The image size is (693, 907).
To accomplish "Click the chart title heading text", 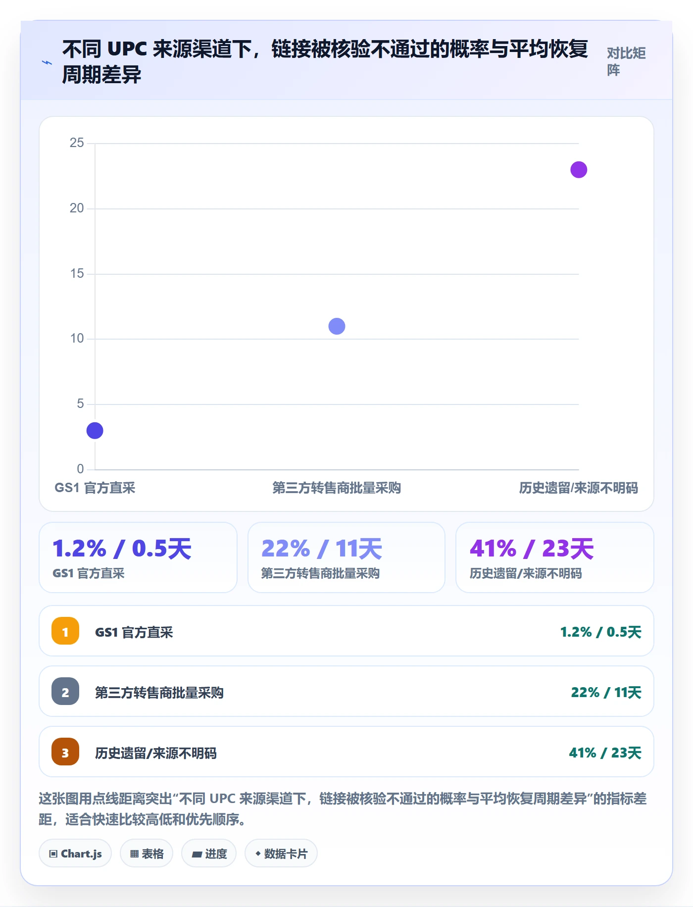I will 325,61.
